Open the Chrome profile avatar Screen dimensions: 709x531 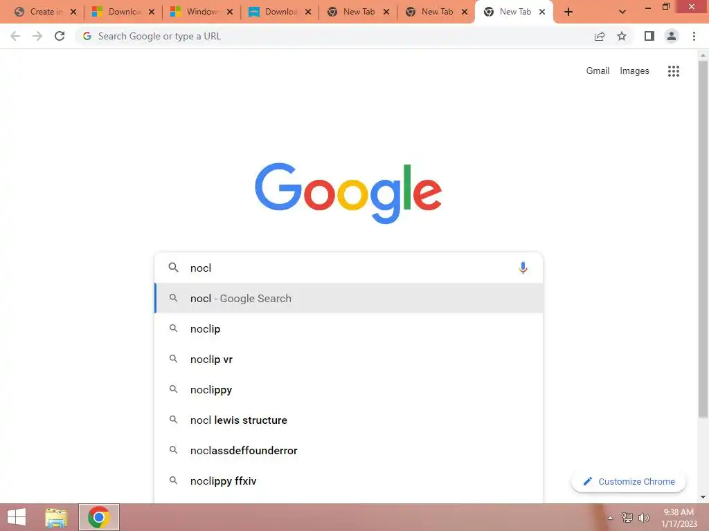point(672,36)
